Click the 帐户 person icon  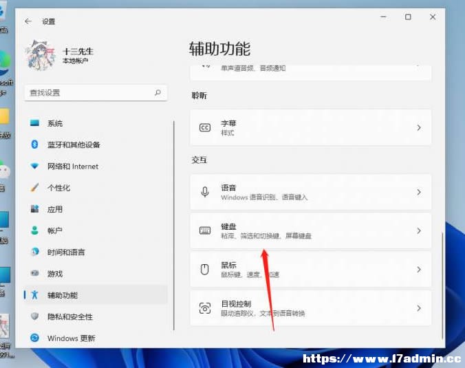pos(34,230)
